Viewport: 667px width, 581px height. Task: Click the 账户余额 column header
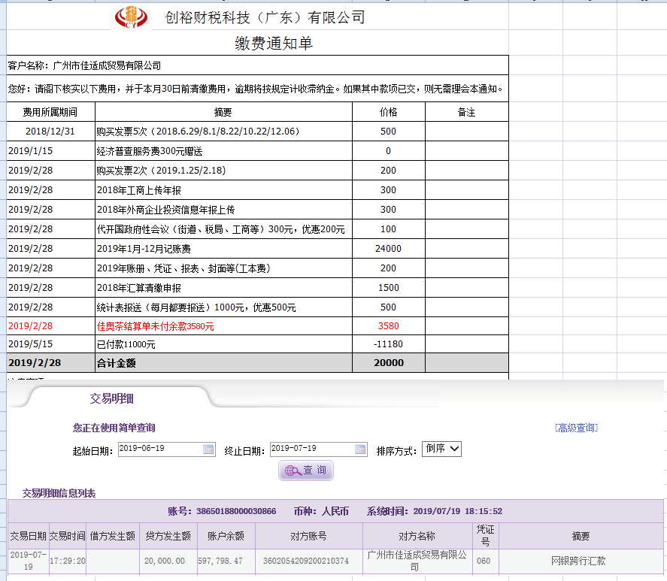(226, 536)
